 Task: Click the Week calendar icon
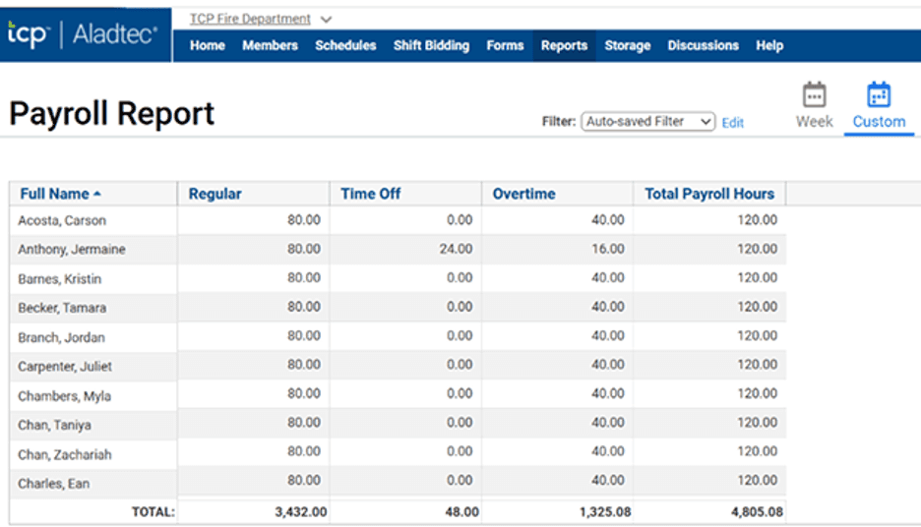click(x=814, y=96)
